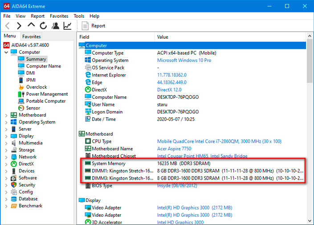Collapse the Computer tree node

pos(6,52)
